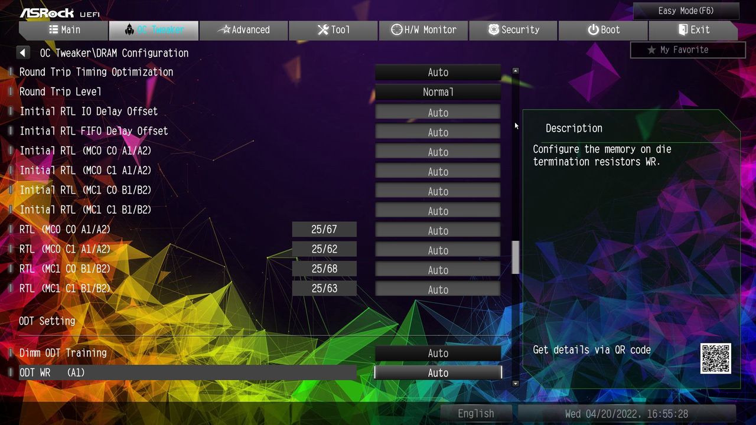756x425 pixels.
Task: Click Initial RTL IO Delay Offset value
Action: tap(438, 112)
